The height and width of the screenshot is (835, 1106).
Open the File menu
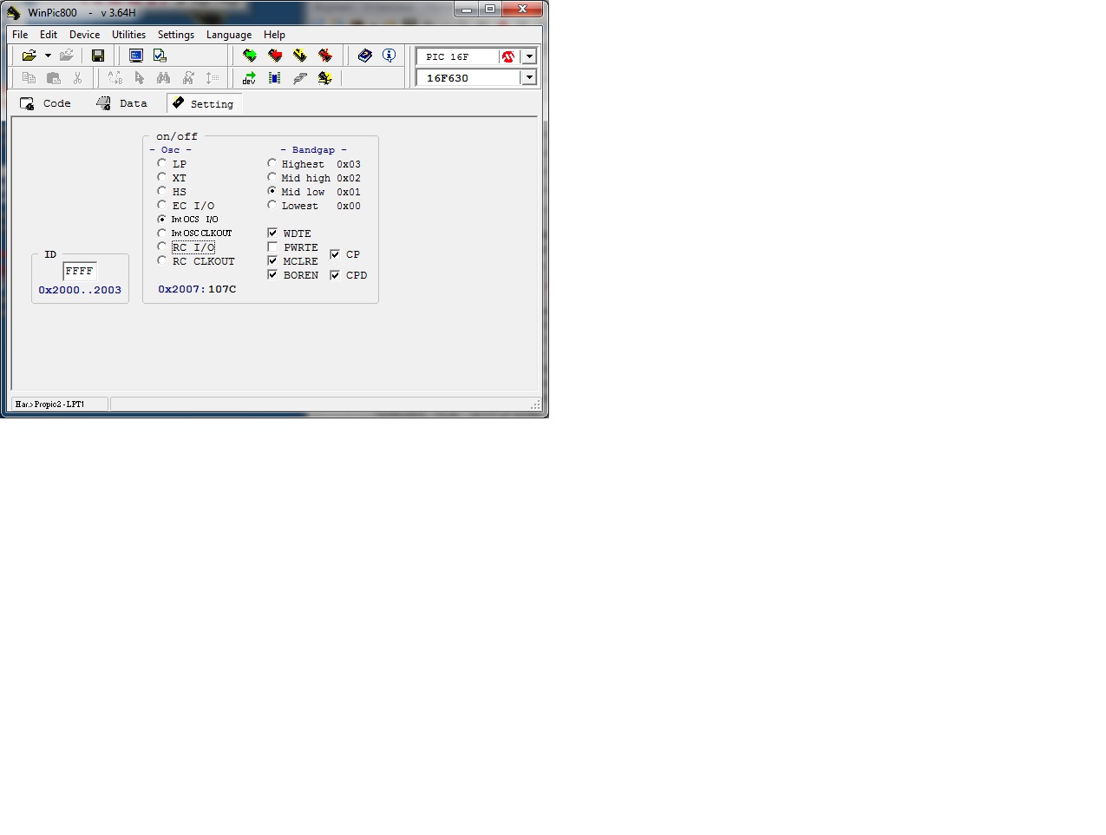tap(20, 35)
